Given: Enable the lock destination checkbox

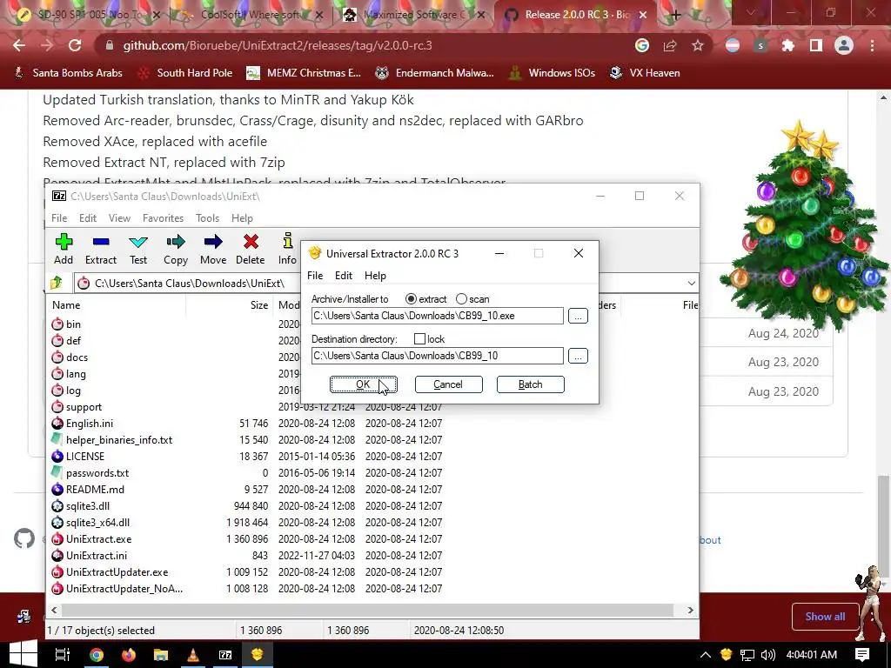Looking at the screenshot, I should [x=420, y=339].
